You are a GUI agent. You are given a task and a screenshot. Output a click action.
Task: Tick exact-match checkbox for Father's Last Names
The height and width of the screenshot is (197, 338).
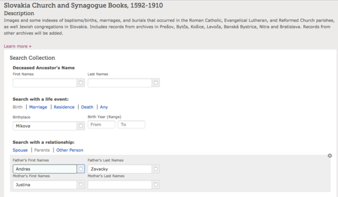[x=156, y=169]
